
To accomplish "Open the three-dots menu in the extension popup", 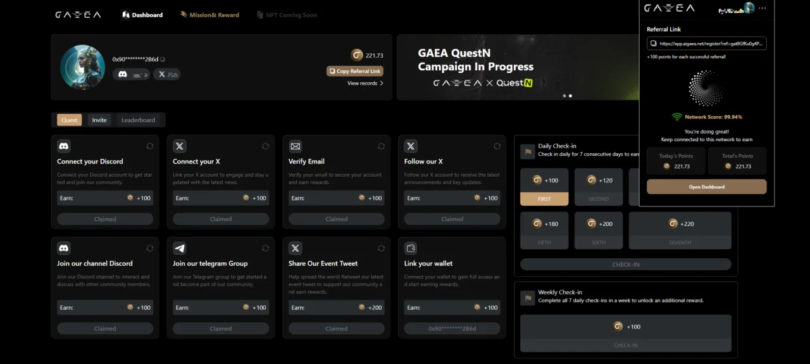I will pos(763,8).
